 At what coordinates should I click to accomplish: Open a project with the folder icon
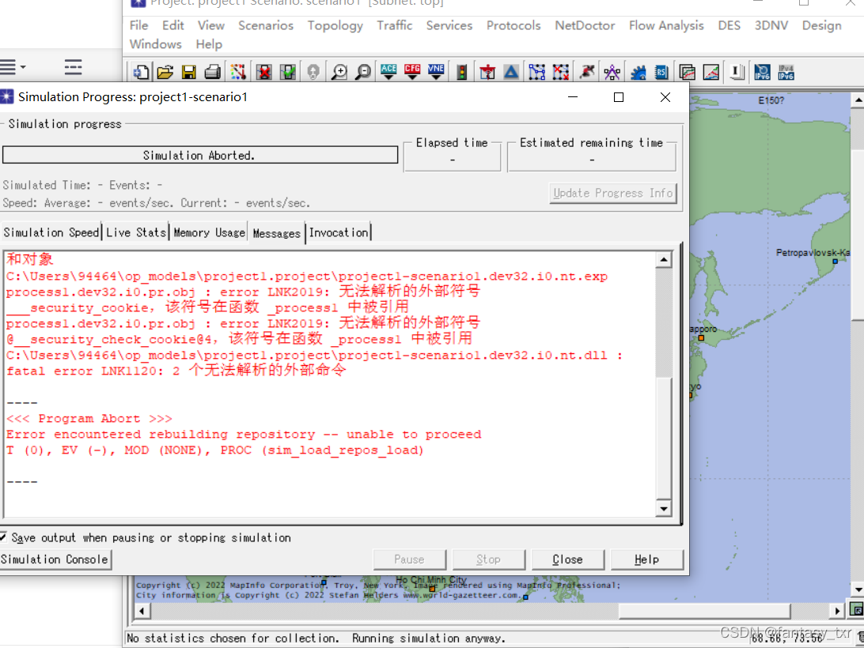point(165,72)
